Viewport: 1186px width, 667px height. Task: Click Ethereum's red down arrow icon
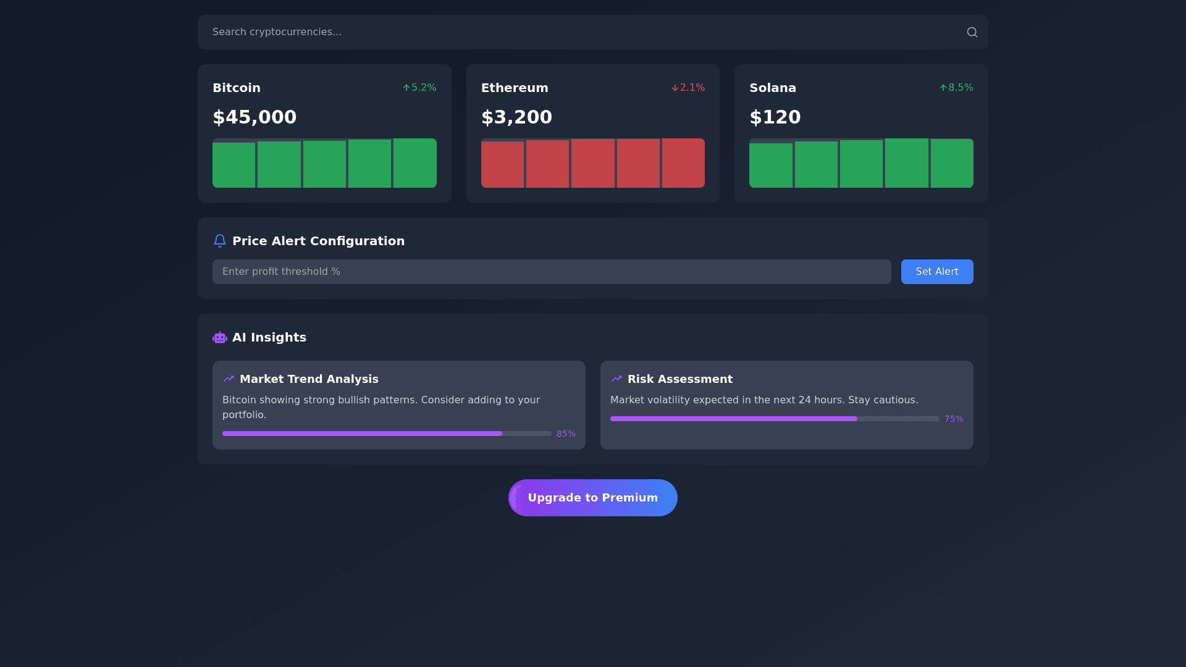click(675, 88)
